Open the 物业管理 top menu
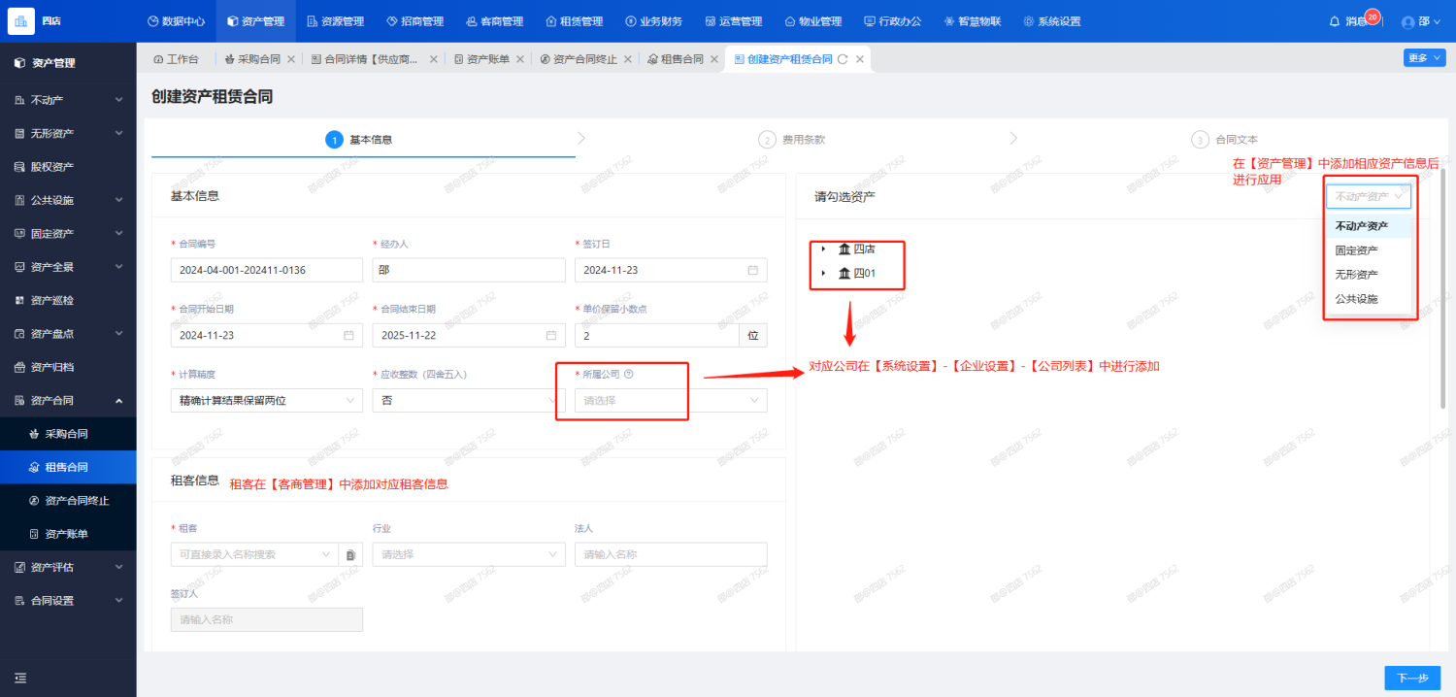Screen dimensions: 1456x697 [812, 21]
